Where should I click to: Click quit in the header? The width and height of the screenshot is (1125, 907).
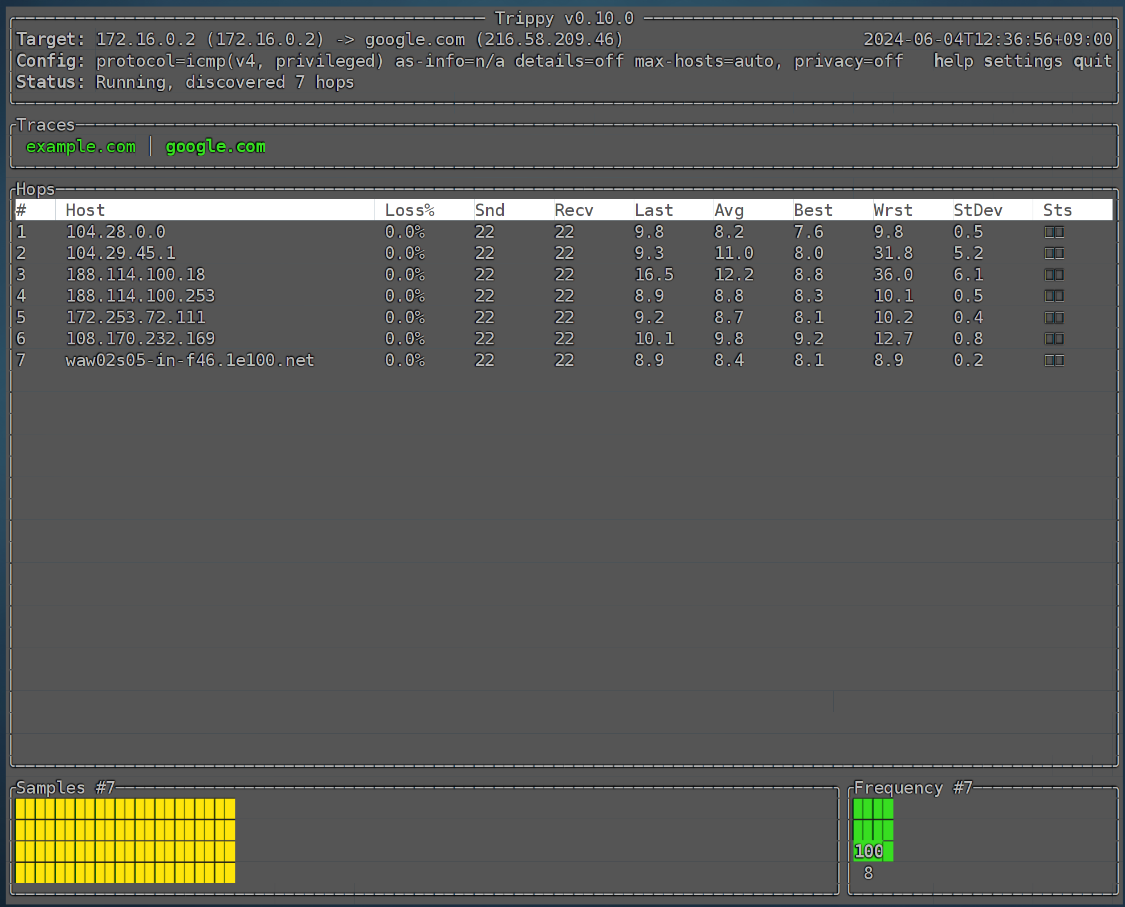pyautogui.click(x=1092, y=60)
